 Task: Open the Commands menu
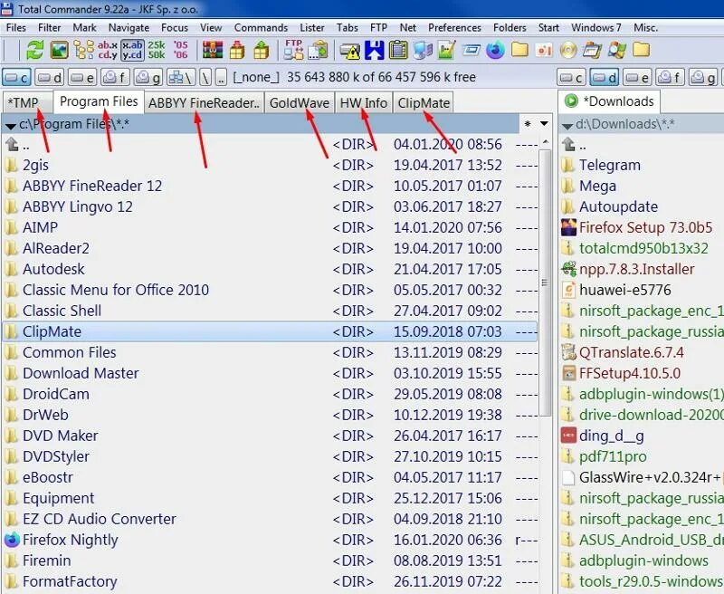(x=261, y=28)
